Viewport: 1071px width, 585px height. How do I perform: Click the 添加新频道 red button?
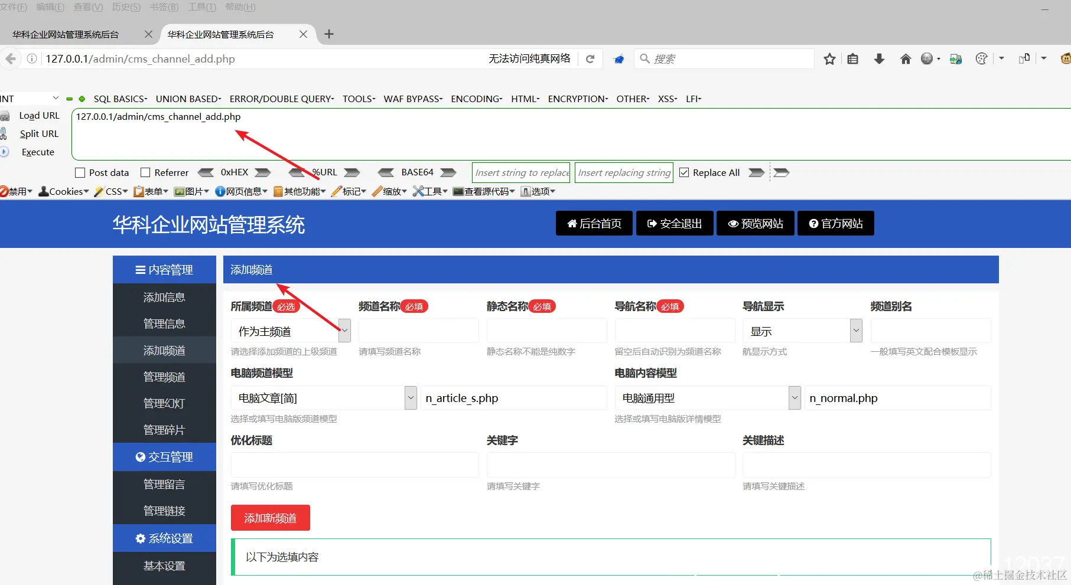270,518
